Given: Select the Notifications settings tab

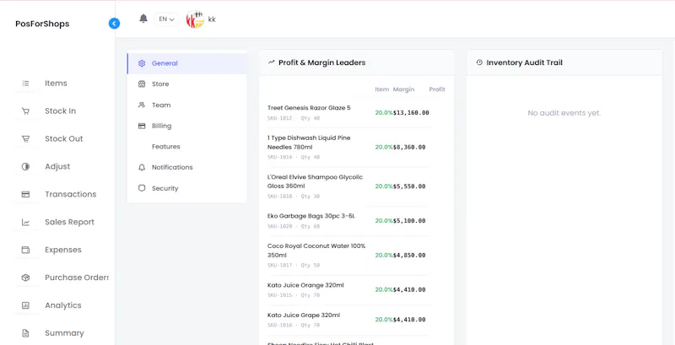Looking at the screenshot, I should 186,167.
